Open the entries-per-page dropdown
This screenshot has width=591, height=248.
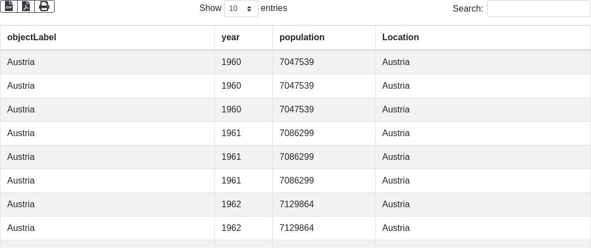pos(241,8)
